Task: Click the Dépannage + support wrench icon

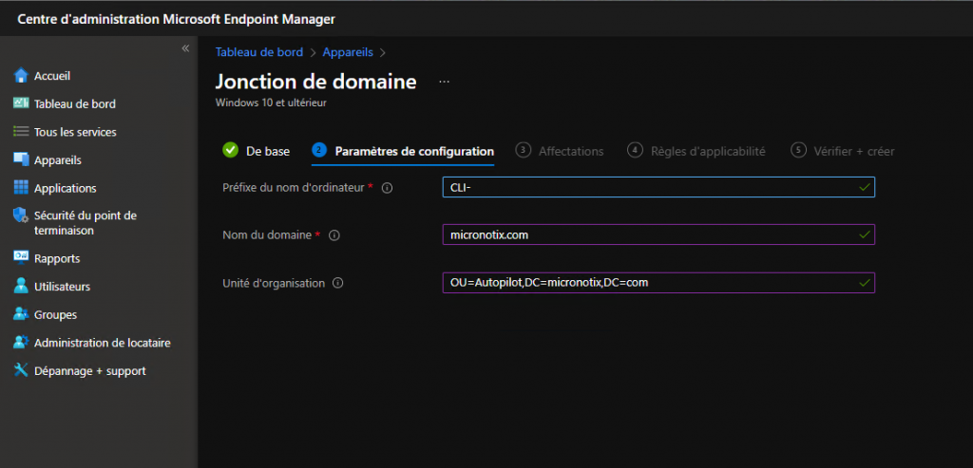Action: (x=21, y=370)
